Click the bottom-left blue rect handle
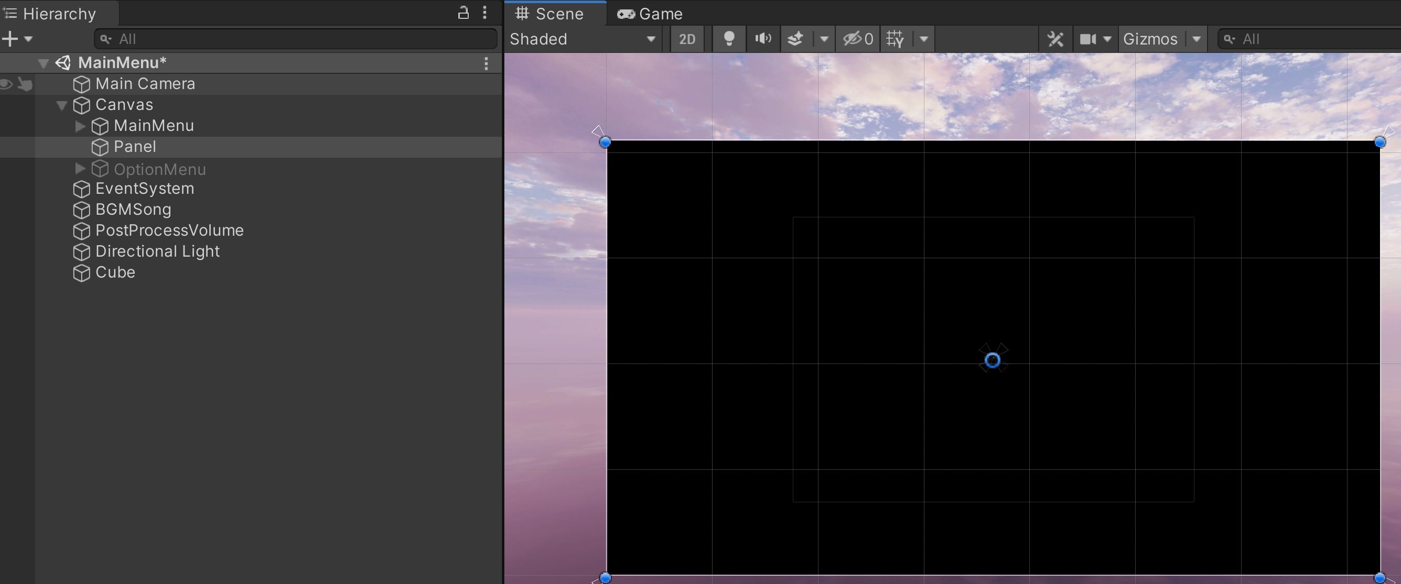The width and height of the screenshot is (1401, 584). (x=605, y=578)
